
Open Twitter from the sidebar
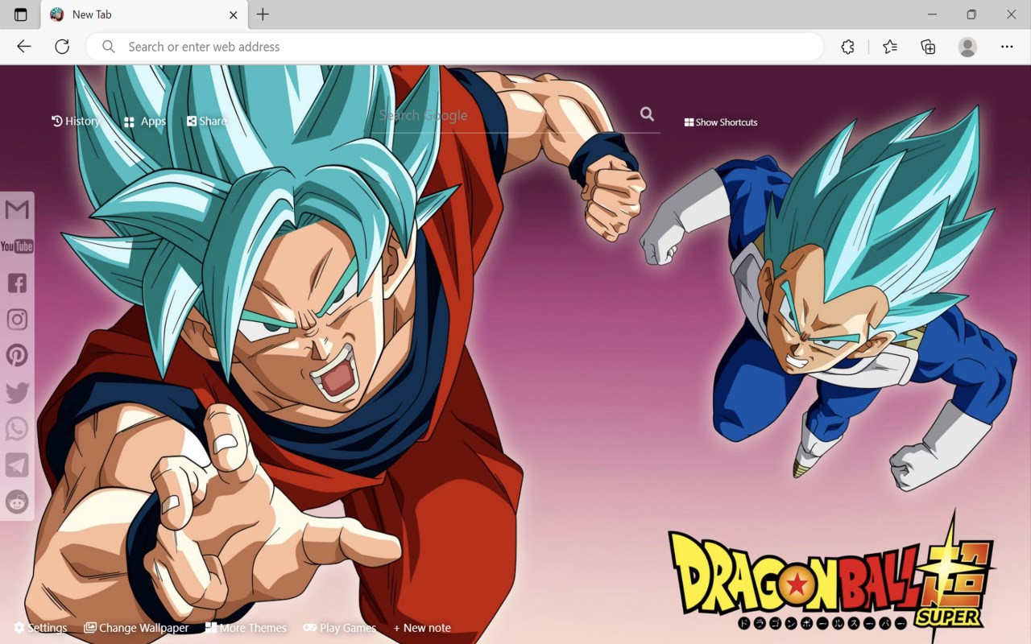point(17,393)
